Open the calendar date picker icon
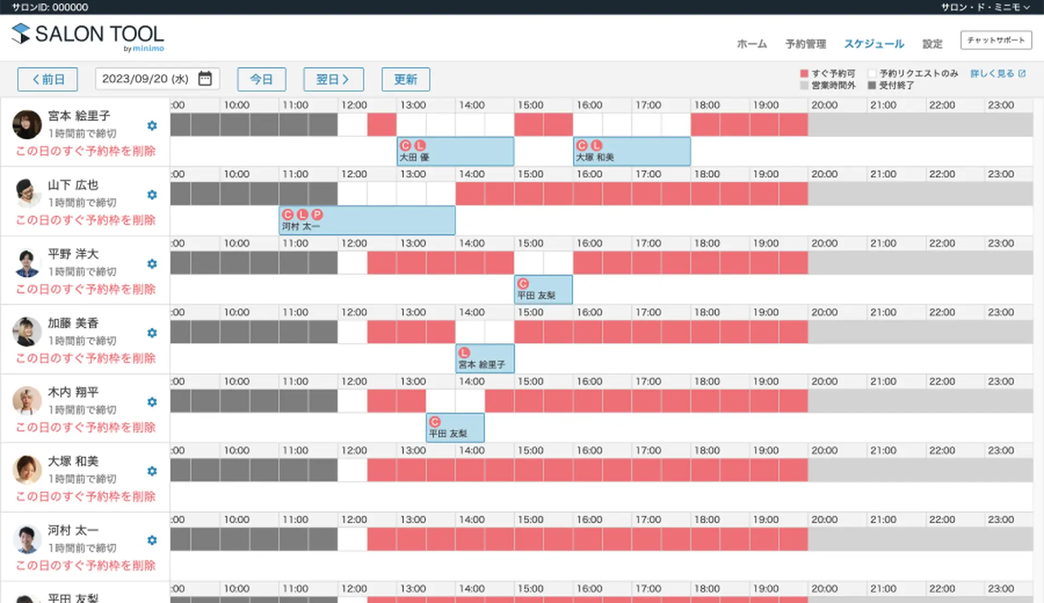The image size is (1044, 603). click(x=205, y=79)
